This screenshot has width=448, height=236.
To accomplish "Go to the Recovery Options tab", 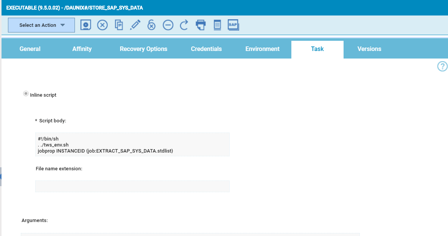I will tap(143, 49).
